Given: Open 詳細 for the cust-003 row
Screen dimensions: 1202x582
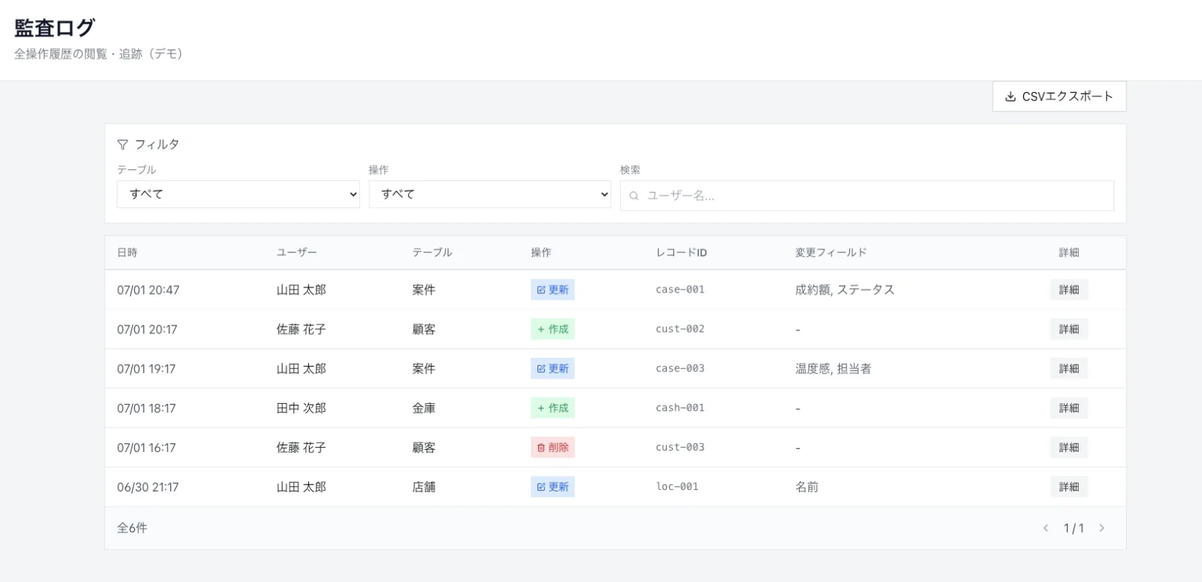Looking at the screenshot, I should (x=1069, y=447).
